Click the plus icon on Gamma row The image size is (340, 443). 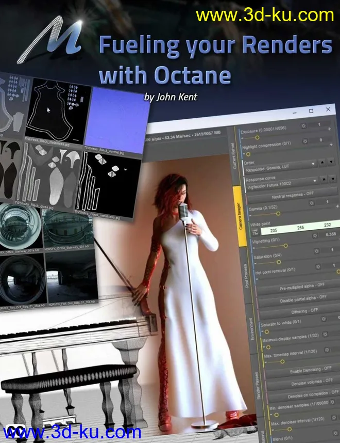(x=337, y=207)
